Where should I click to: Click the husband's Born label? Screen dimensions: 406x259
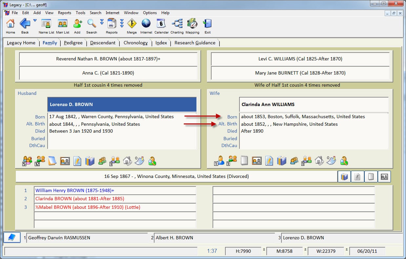(40, 117)
